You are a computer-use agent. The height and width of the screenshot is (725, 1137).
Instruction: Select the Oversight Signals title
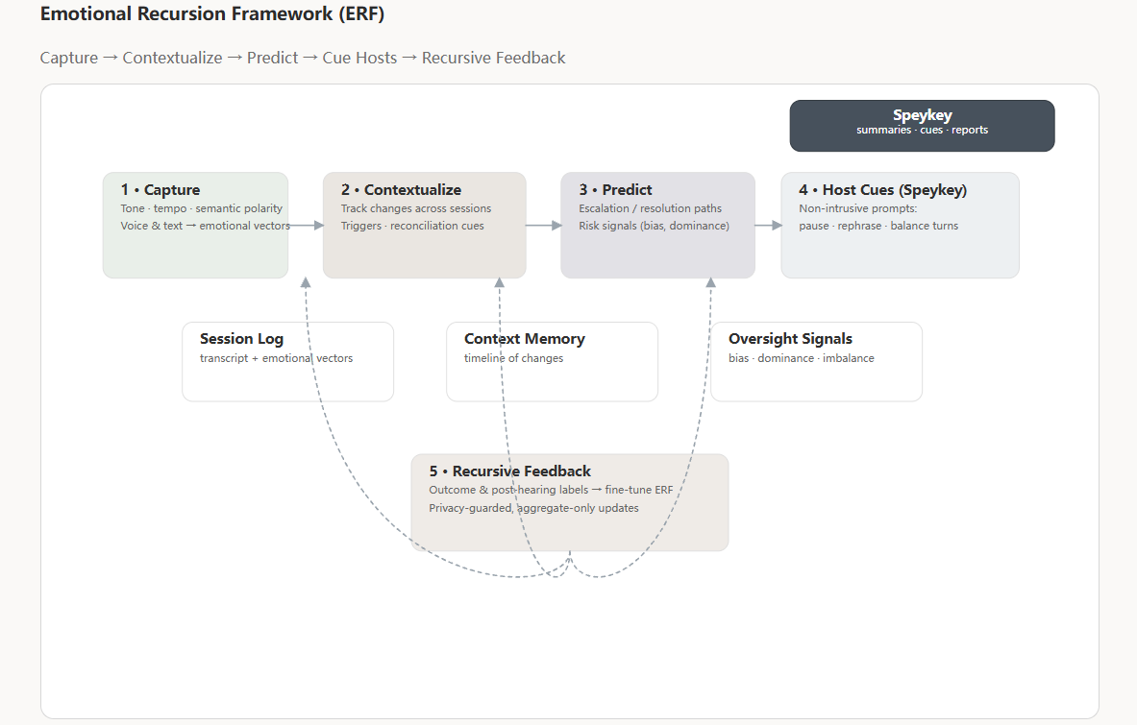[x=790, y=339]
